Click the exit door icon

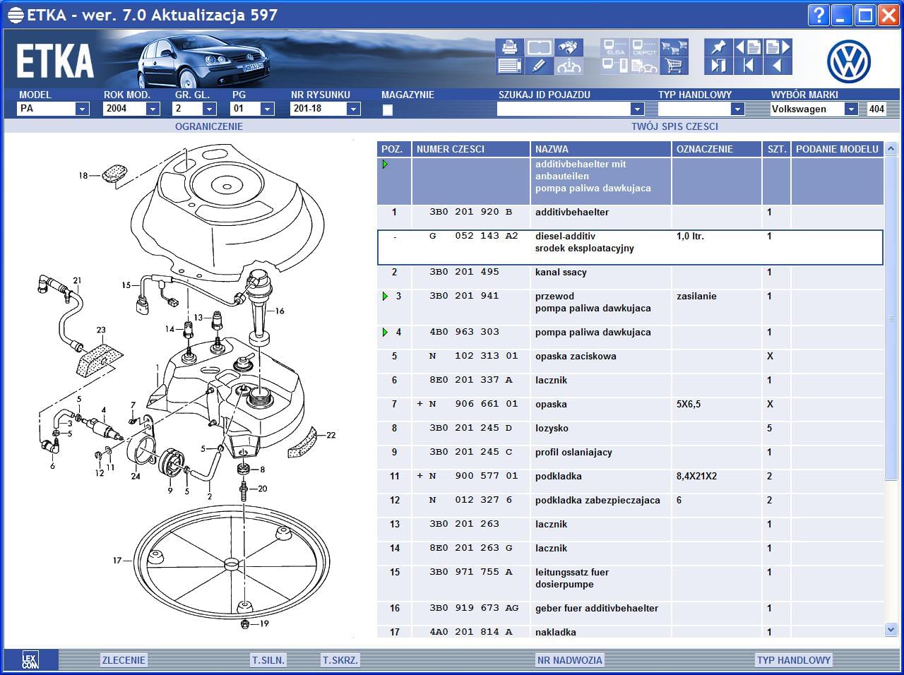point(718,66)
